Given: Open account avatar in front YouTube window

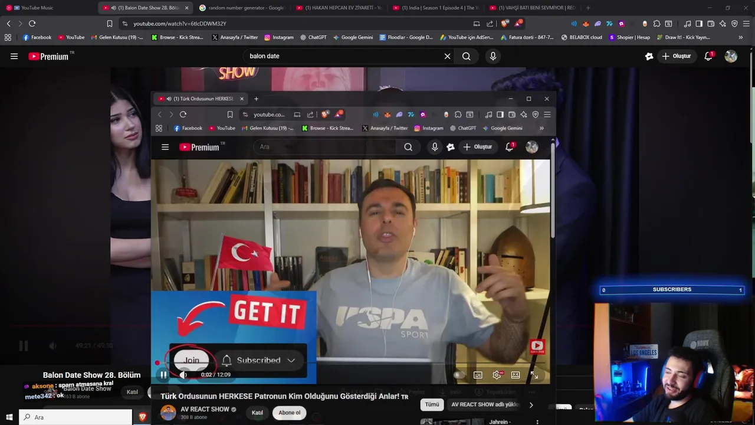Looking at the screenshot, I should (532, 147).
